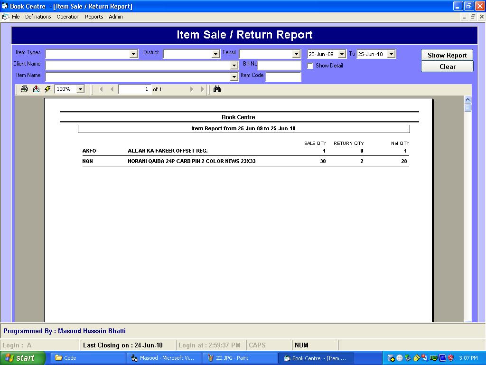Screen dimensions: 486x365
Task: Open the Definations menu
Action: [38, 17]
